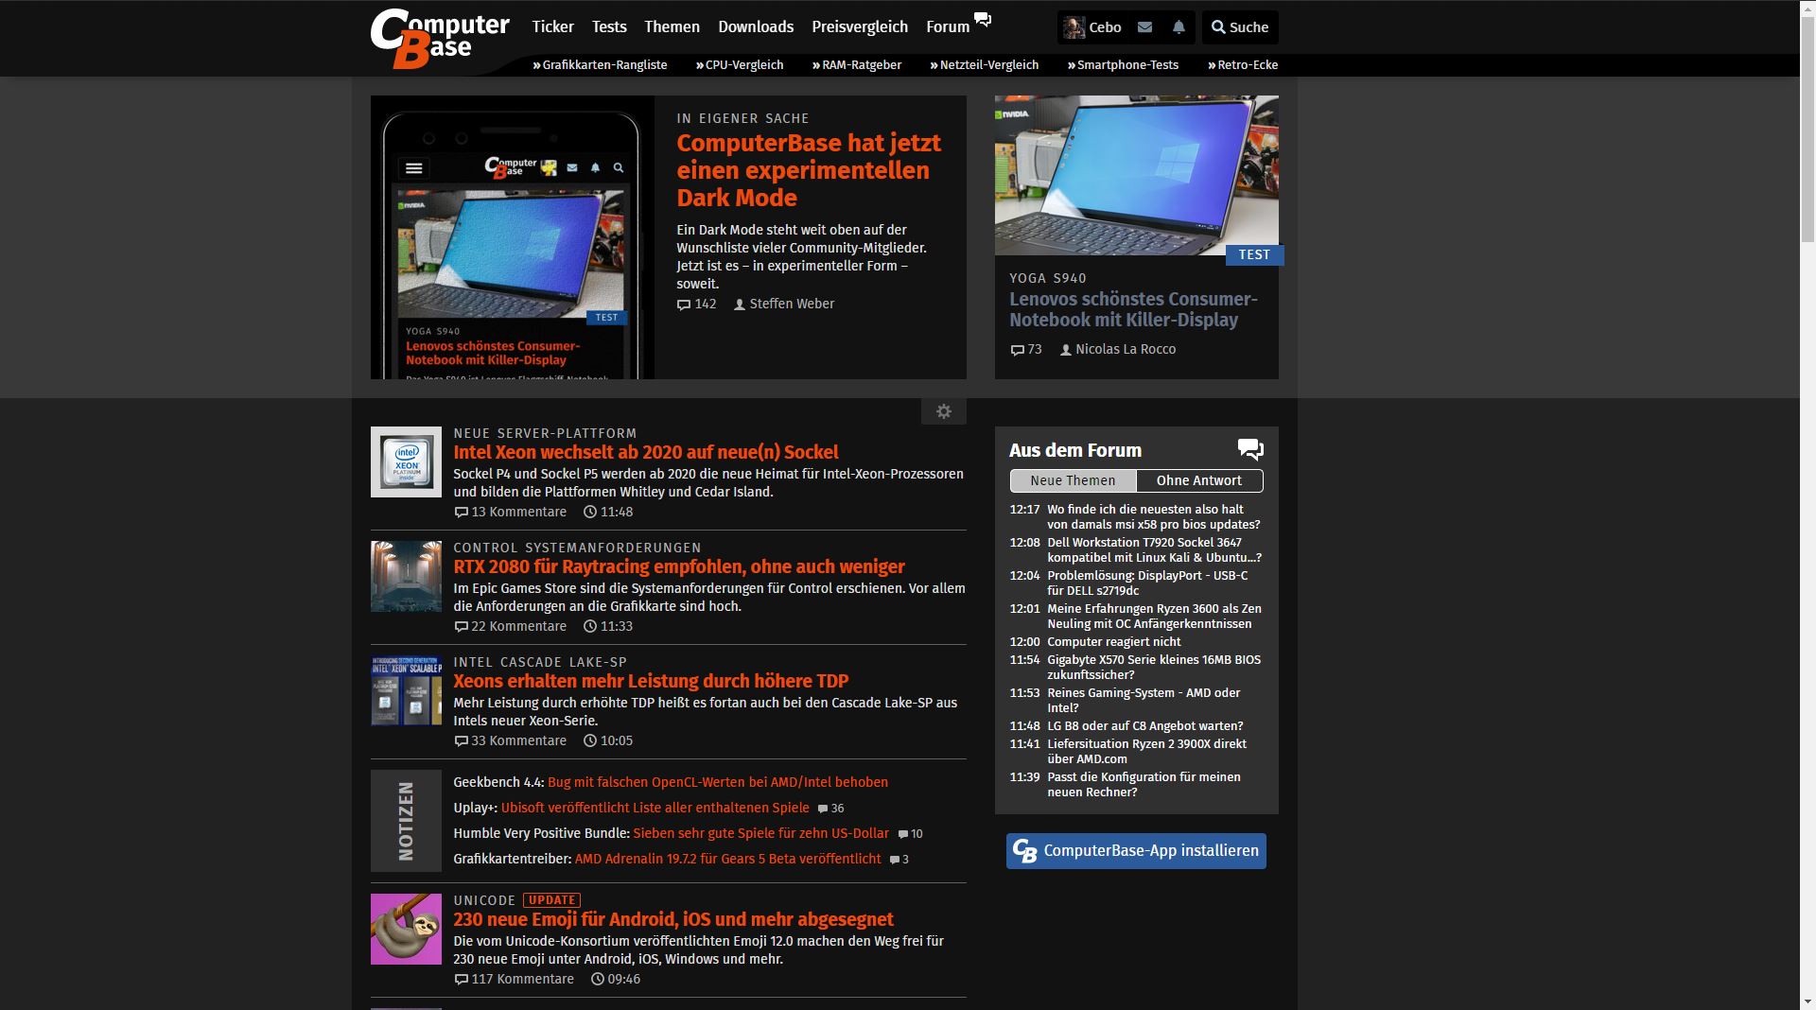Open Intel Xeon wechselt ab 2020 headline
This screenshot has width=1816, height=1010.
(646, 452)
